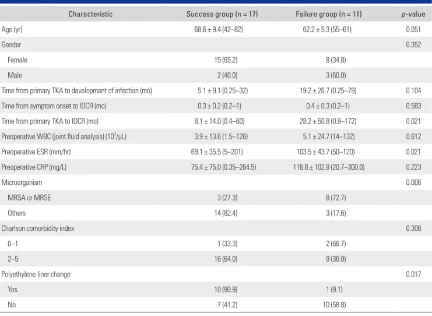
Task: Click the p-value '0.006'
Action: (x=413, y=182)
